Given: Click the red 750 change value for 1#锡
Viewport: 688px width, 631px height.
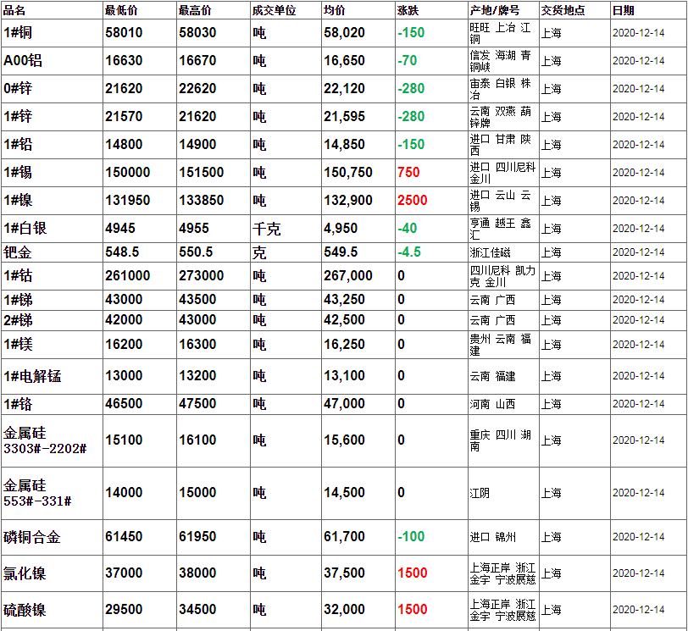Looking at the screenshot, I should point(408,173).
